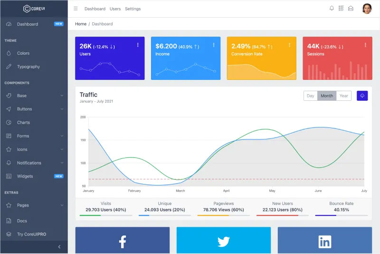Go to Settings in top navigation
The image size is (380, 254).
tap(133, 9)
